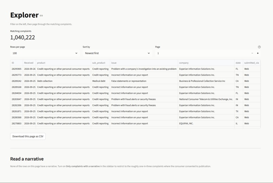Viewport: 273px width, 183px height.
Task: Select cell with ID 28289242
Action: 17,81
